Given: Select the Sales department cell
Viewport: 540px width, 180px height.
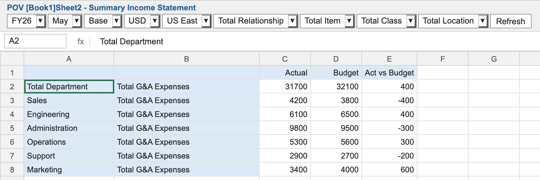Looking at the screenshot, I should coord(69,100).
